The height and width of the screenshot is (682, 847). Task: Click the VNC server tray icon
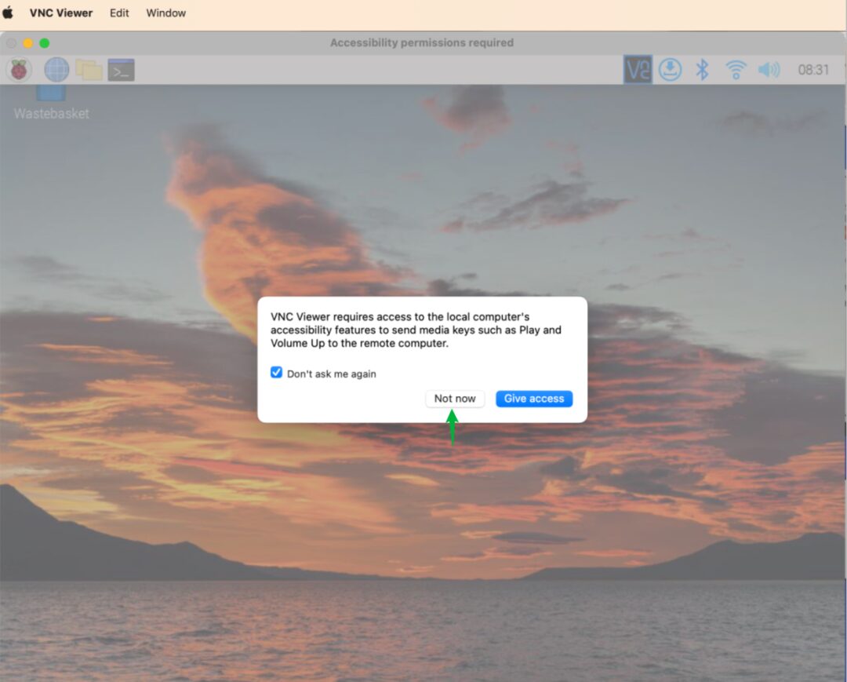[638, 70]
